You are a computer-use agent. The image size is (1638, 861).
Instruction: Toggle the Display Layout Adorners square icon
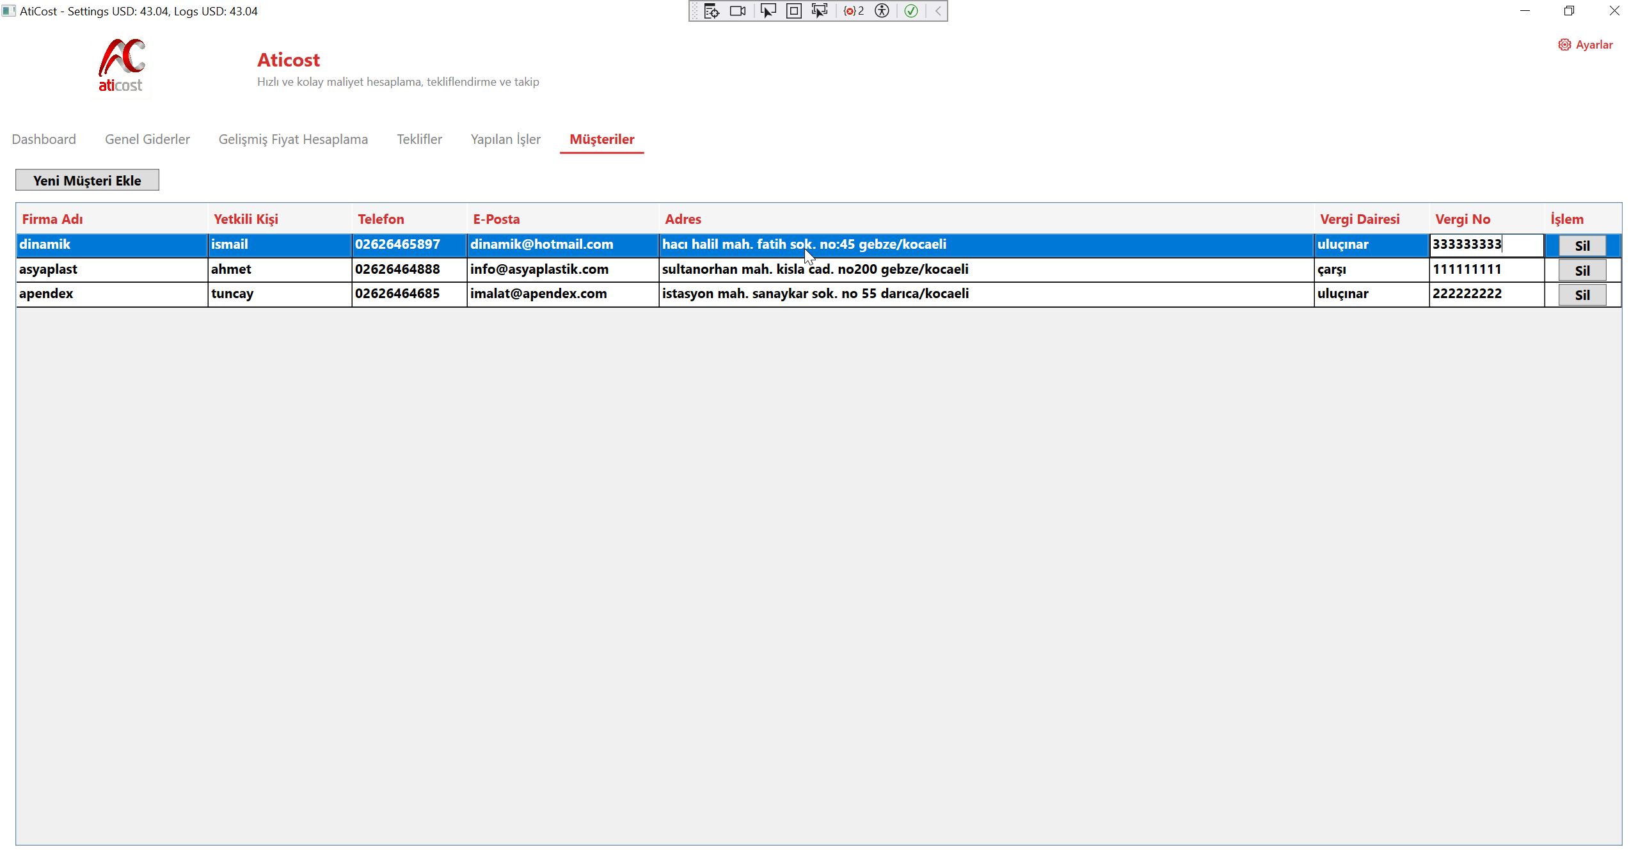click(793, 11)
